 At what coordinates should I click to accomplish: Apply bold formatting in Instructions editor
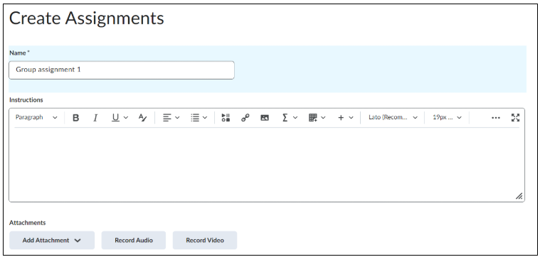[75, 118]
